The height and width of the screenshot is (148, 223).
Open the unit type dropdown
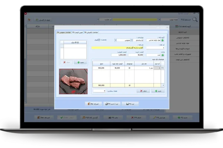[135, 40]
